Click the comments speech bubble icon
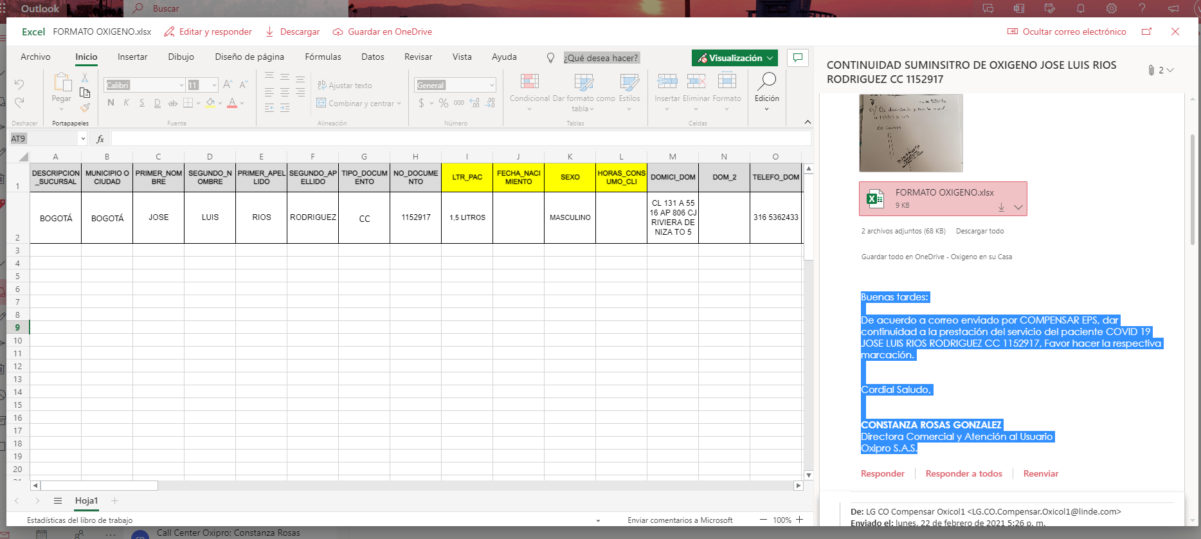The width and height of the screenshot is (1201, 539). tap(798, 58)
